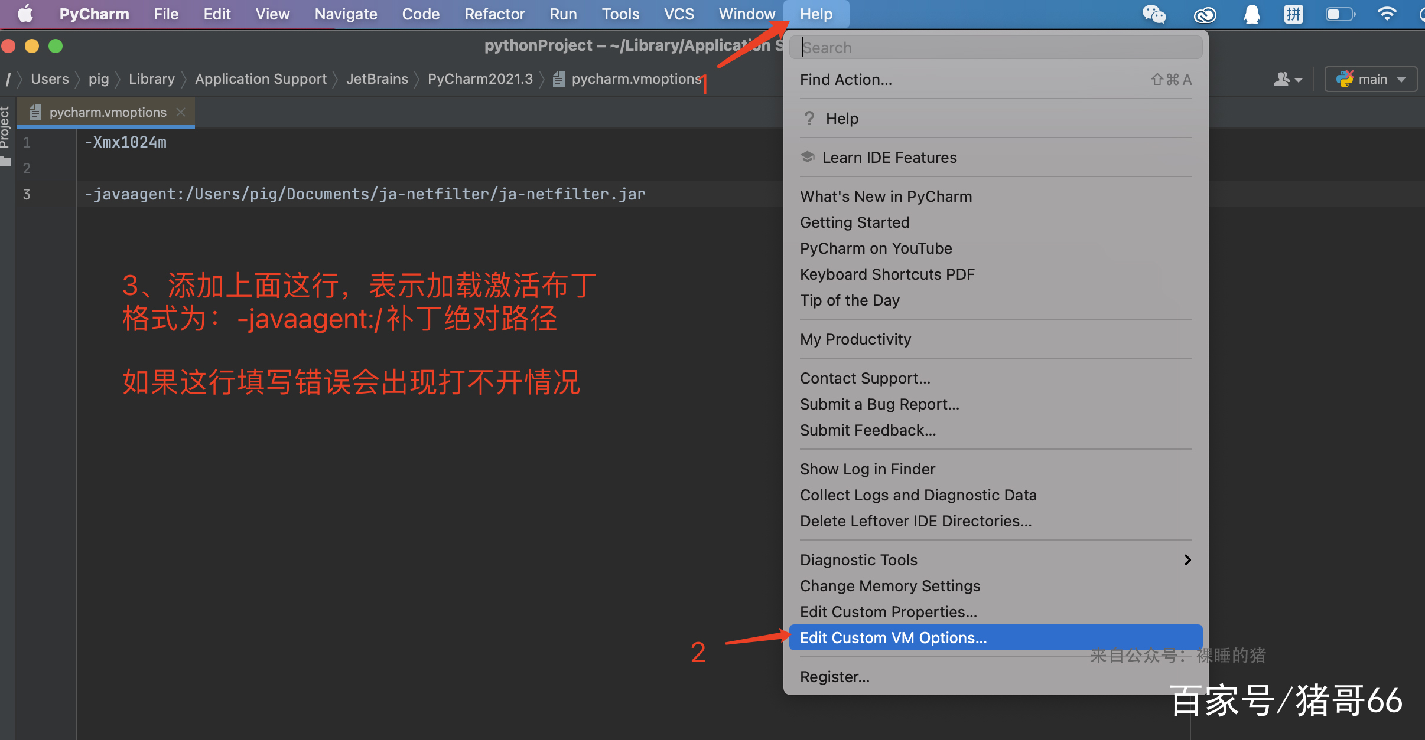Open the Creative Cloud menu bar icon

point(1205,14)
